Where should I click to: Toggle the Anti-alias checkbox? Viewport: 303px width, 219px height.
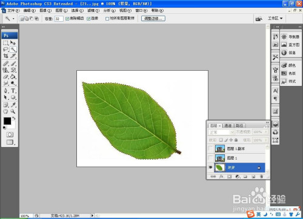point(67,19)
